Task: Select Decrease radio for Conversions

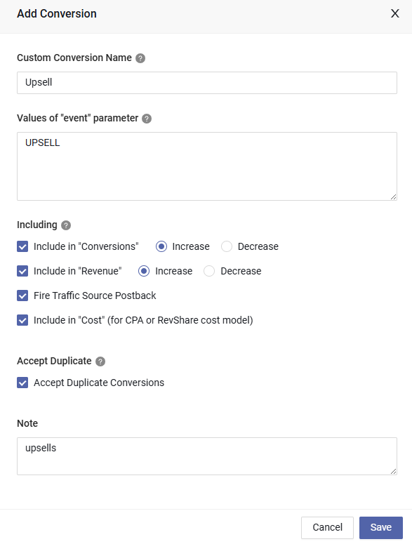Action: coord(227,246)
